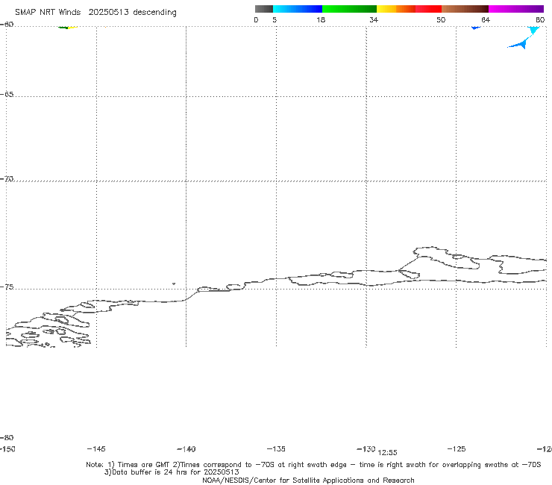Image resolution: width=552 pixels, height=485 pixels.
Task: Click the longitude label '-135'
Action: pyautogui.click(x=276, y=449)
